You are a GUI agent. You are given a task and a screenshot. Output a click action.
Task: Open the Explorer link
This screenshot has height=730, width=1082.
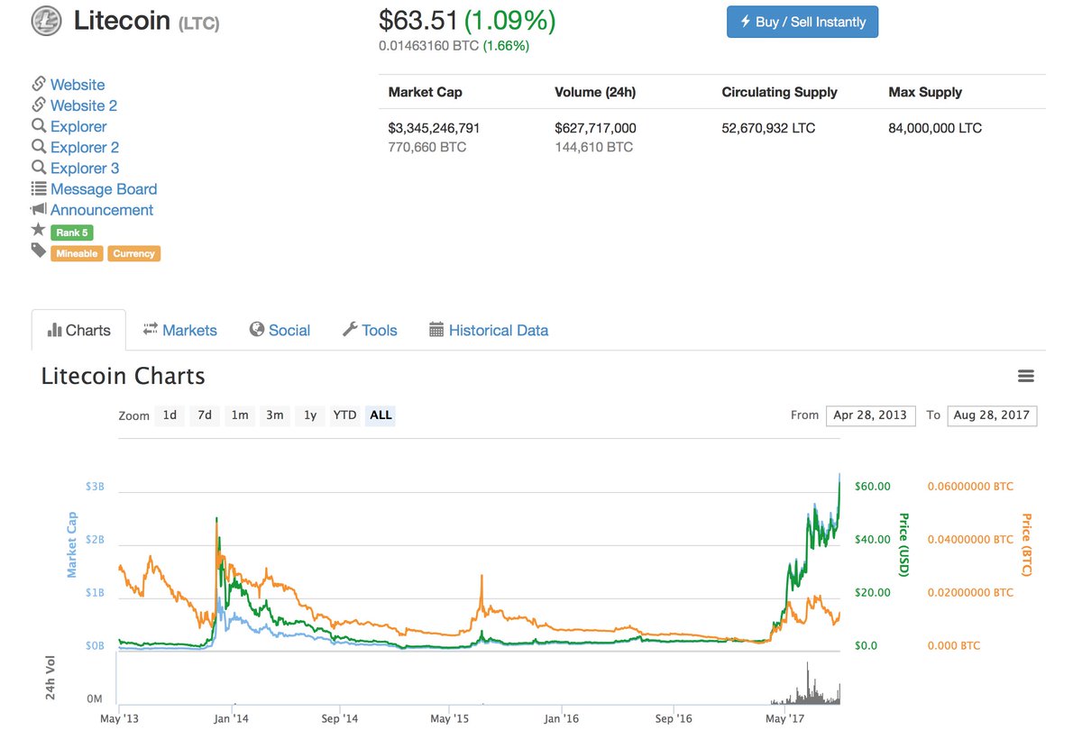click(78, 126)
